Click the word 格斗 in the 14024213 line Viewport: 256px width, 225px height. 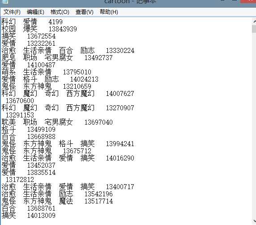pos(30,79)
